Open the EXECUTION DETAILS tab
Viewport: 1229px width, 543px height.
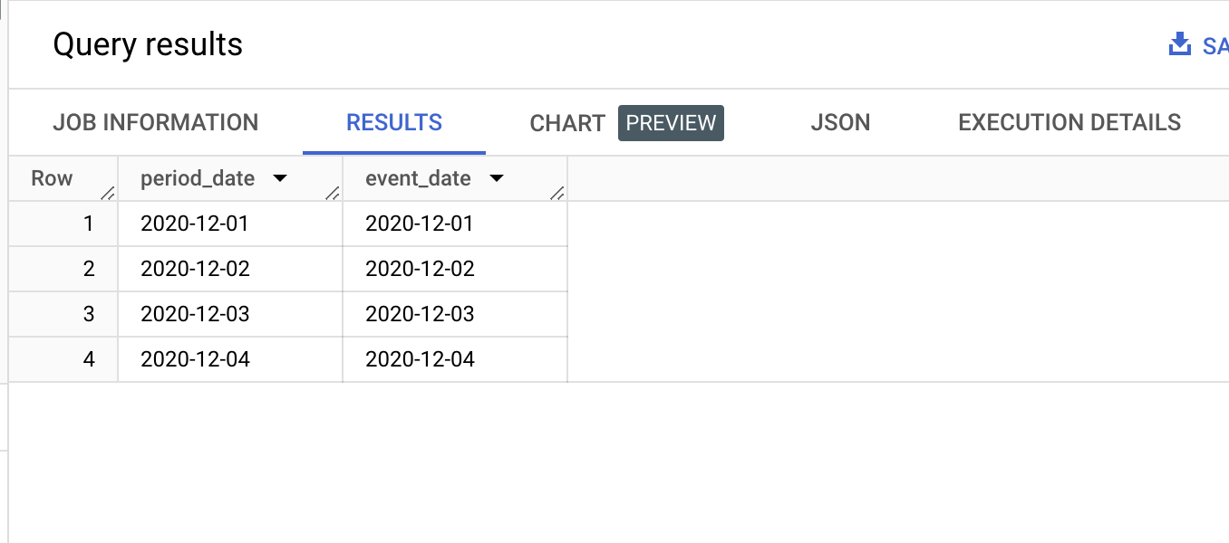pos(1069,122)
